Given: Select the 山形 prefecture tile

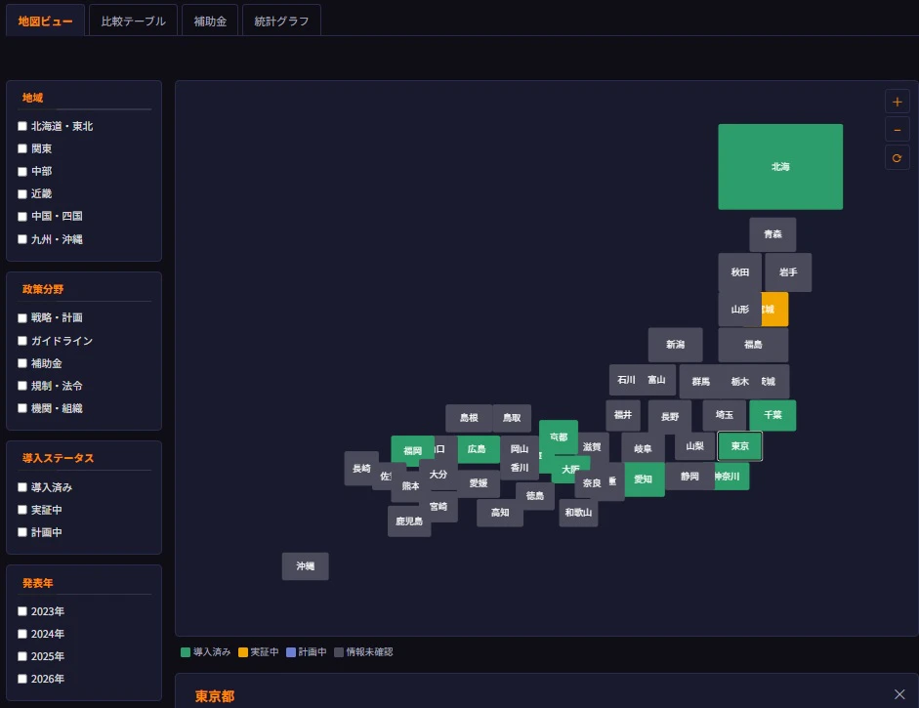Looking at the screenshot, I should 739,309.
